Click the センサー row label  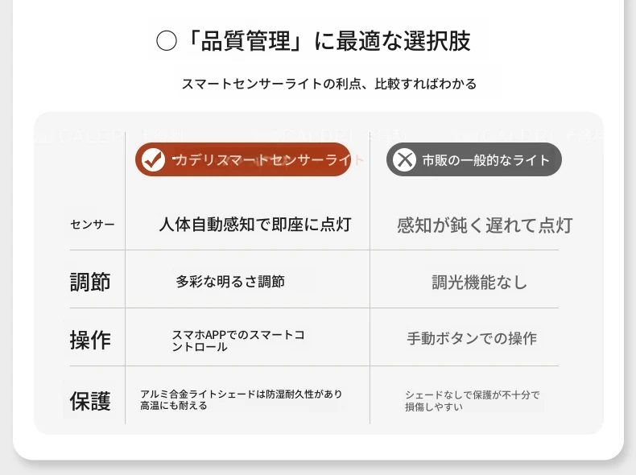pyautogui.click(x=93, y=225)
